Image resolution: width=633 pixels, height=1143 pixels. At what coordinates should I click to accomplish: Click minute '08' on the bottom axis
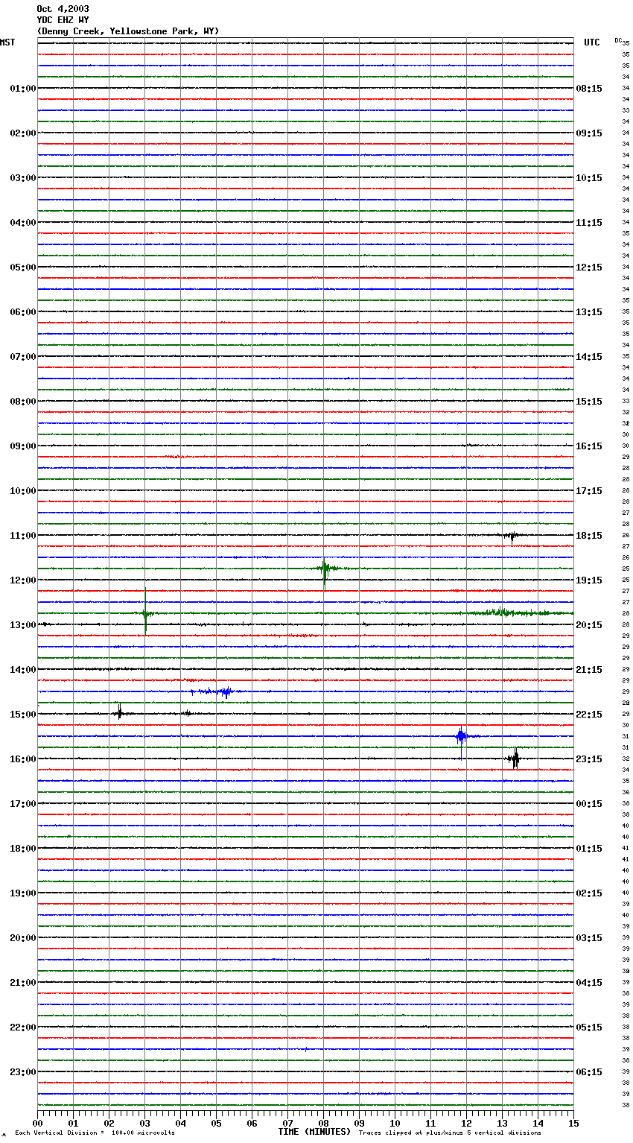coord(323,1123)
